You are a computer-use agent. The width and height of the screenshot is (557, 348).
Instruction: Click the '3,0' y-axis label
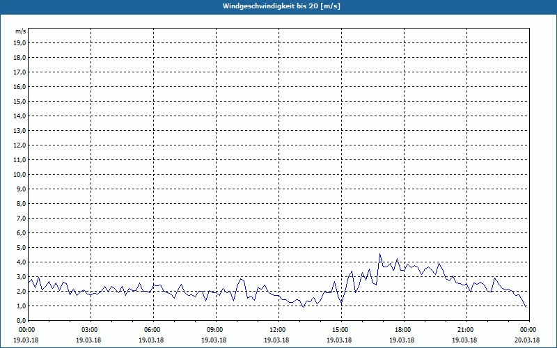point(21,276)
